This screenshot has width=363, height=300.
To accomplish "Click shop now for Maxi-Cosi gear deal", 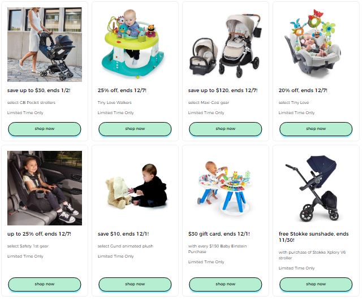I will 226,129.
